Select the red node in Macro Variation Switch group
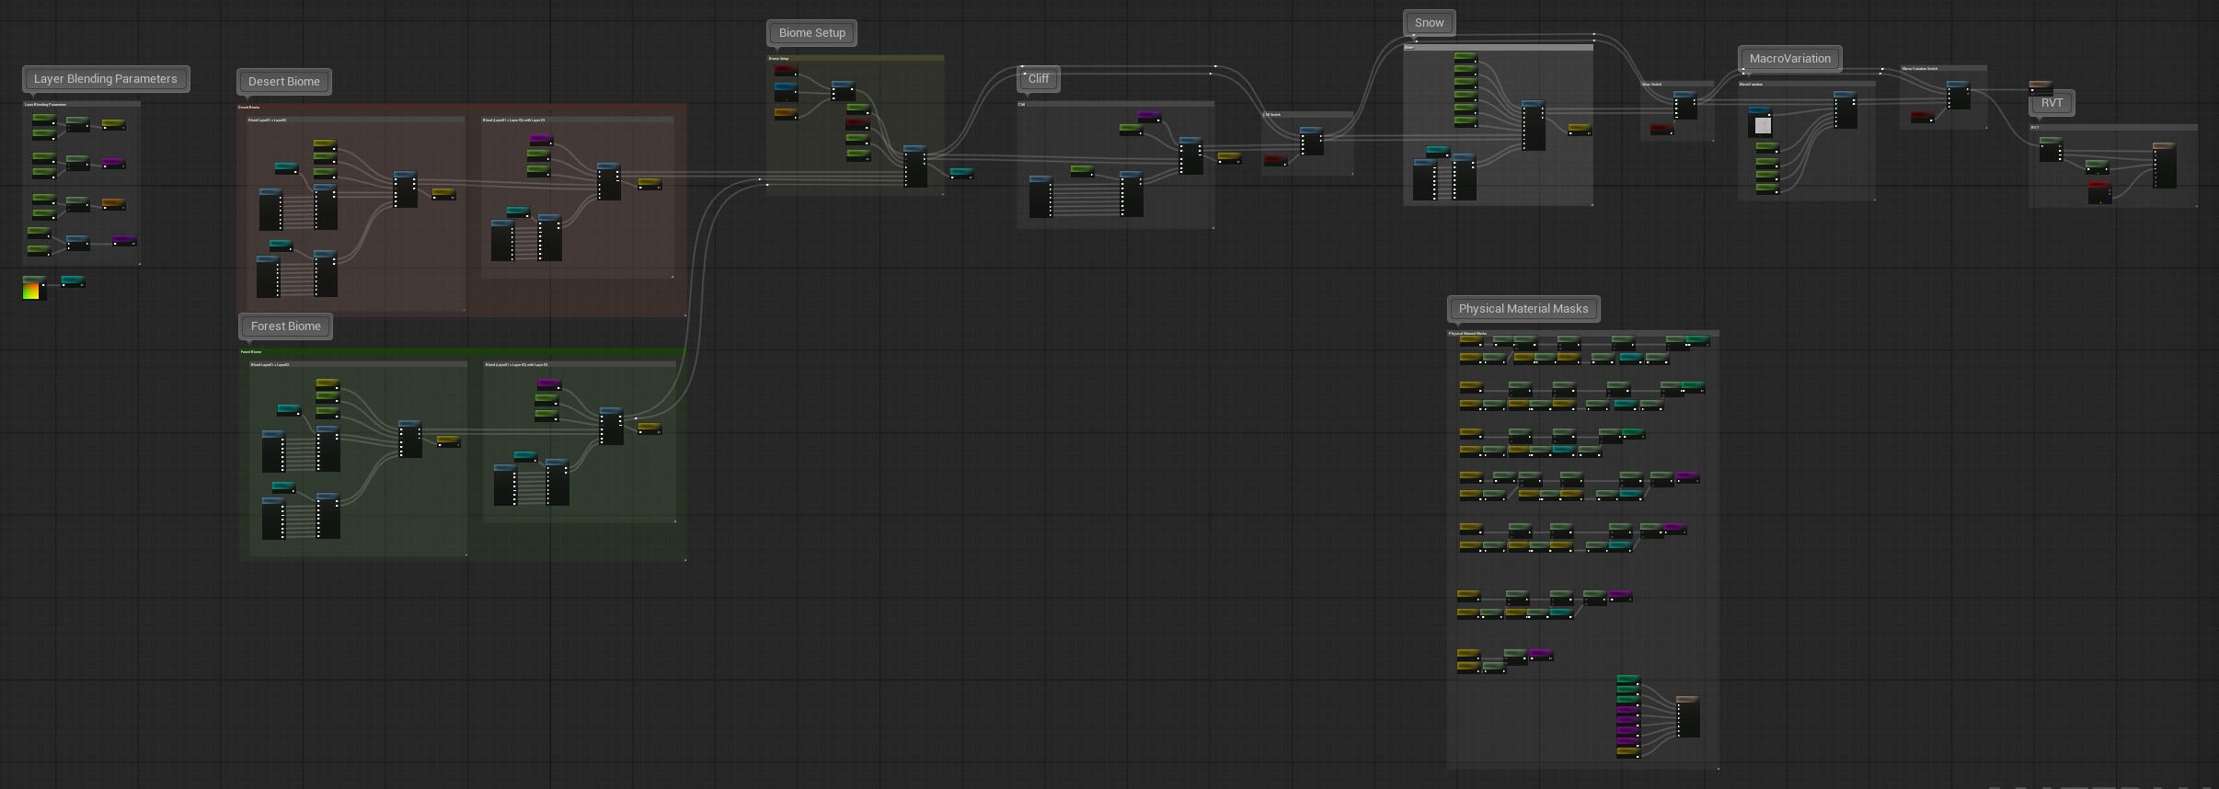The height and width of the screenshot is (789, 2219). point(1922,117)
